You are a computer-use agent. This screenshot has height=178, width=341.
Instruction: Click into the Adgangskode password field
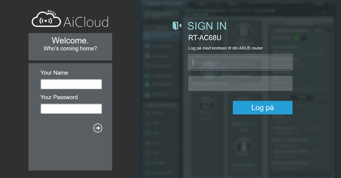240,83
